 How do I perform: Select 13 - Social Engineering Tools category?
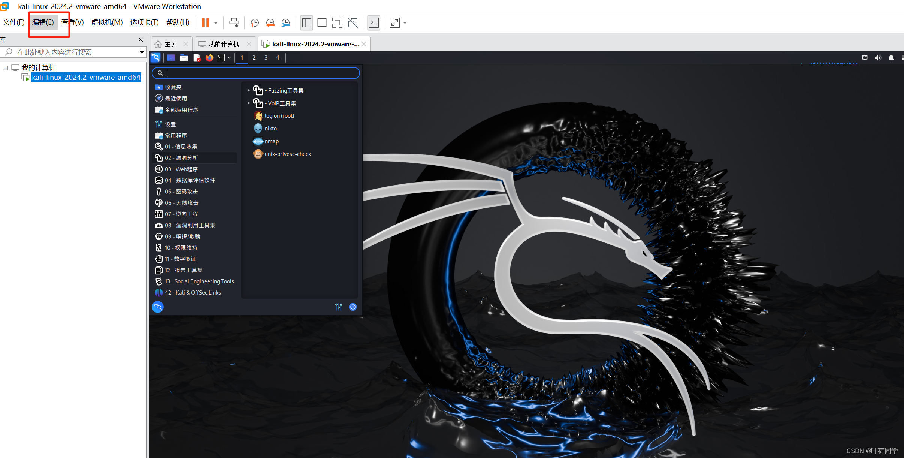[195, 281]
